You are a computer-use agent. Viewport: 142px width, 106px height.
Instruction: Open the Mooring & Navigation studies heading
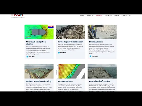(36, 43)
